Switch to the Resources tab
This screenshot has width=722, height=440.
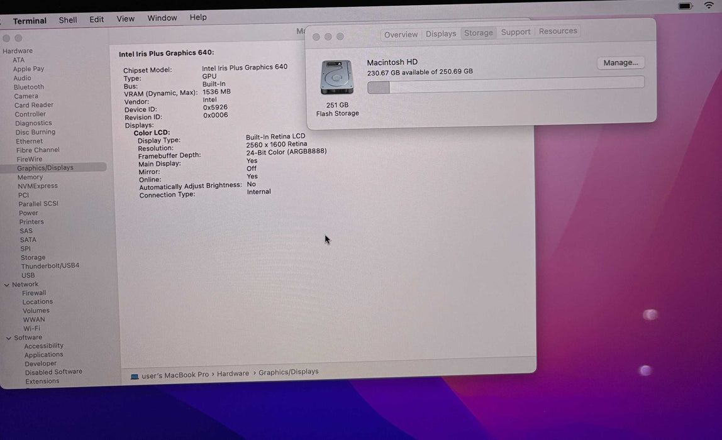558,31
